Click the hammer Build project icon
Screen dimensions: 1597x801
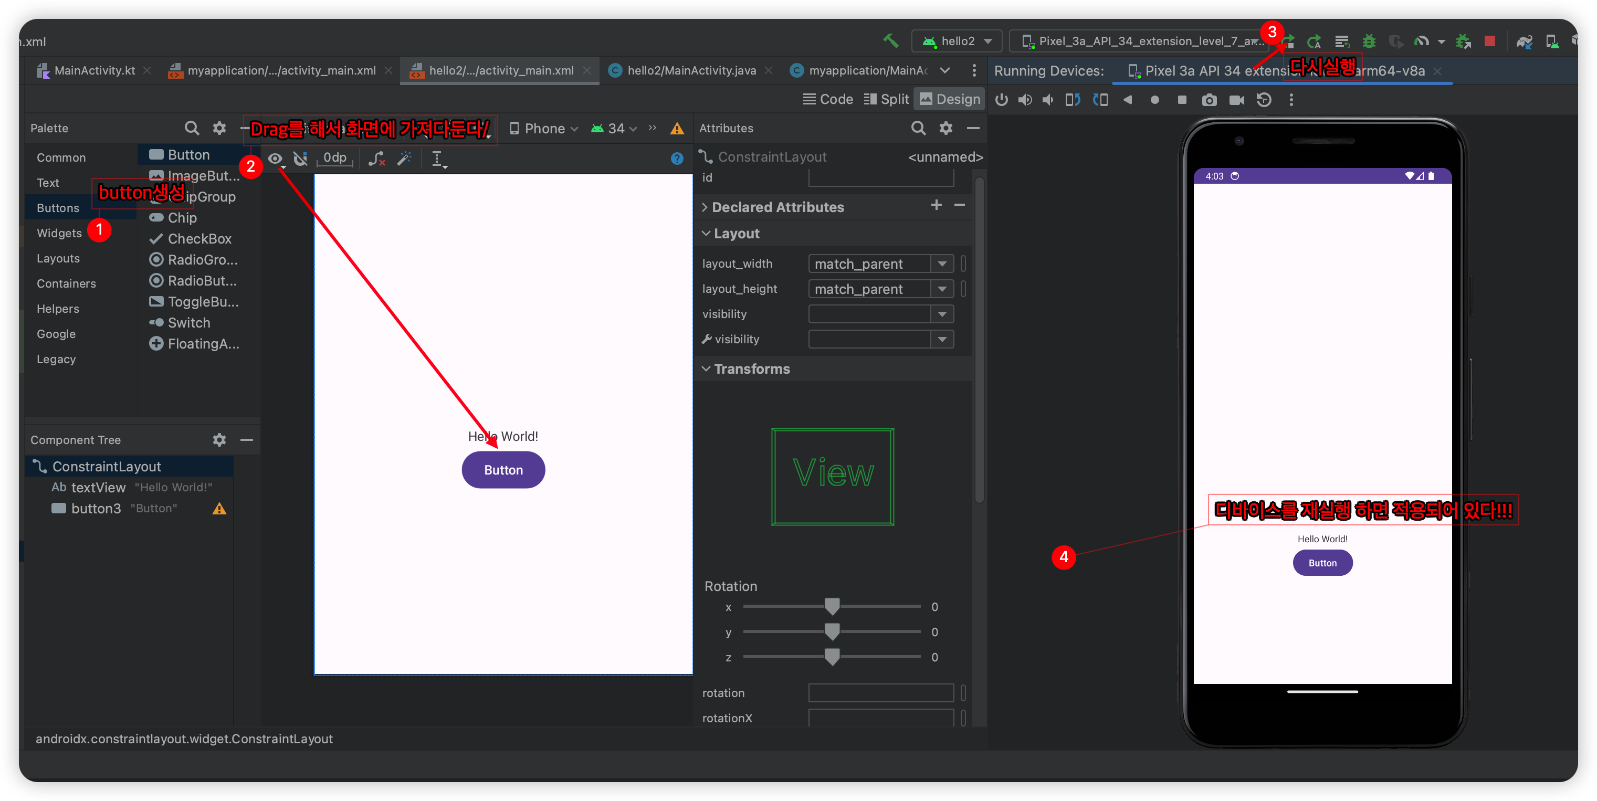[890, 41]
